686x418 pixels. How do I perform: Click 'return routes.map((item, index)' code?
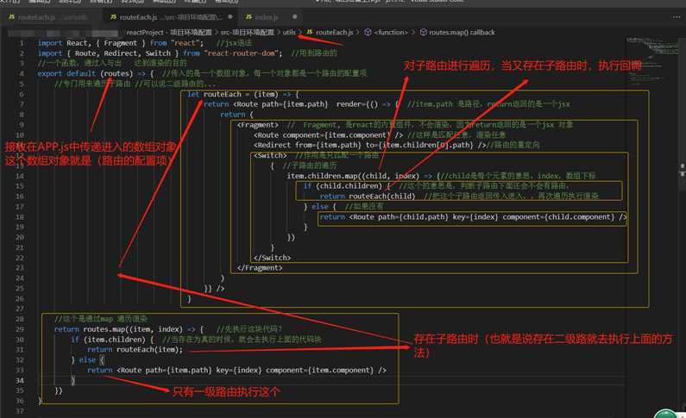click(x=118, y=329)
